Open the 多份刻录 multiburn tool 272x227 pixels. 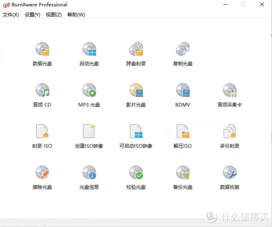230,136
